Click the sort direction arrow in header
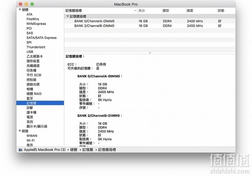This screenshot has height=176, width=252. pyautogui.click(x=135, y=11)
